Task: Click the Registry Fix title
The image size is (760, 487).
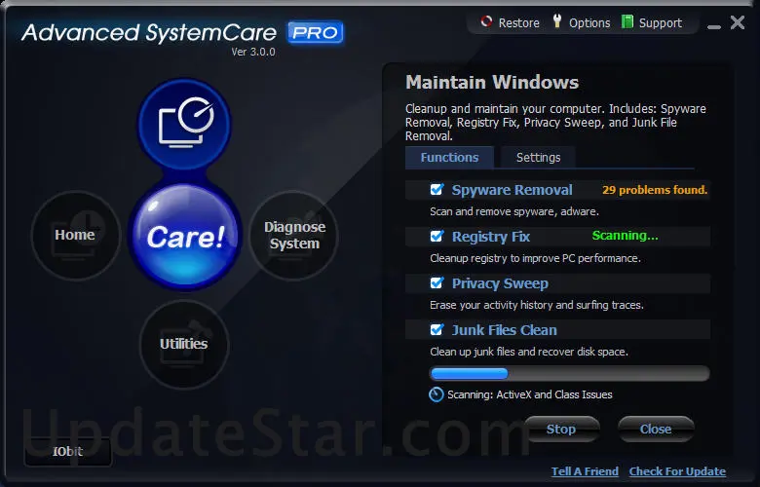Action: [x=491, y=237]
